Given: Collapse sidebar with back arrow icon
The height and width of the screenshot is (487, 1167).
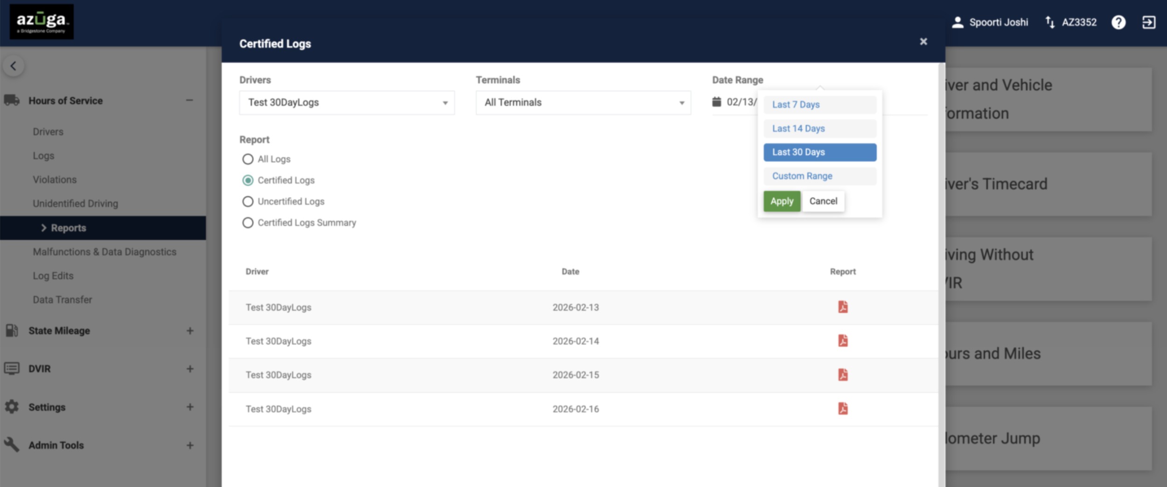Looking at the screenshot, I should point(14,66).
